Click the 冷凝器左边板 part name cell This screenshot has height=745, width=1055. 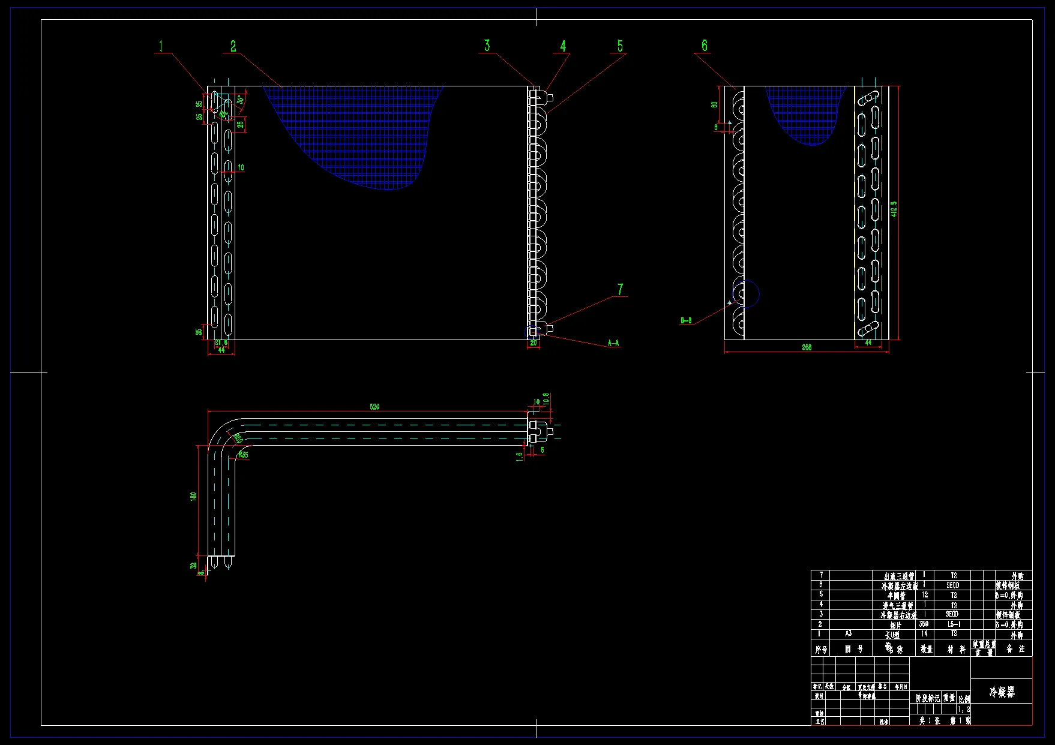(899, 585)
